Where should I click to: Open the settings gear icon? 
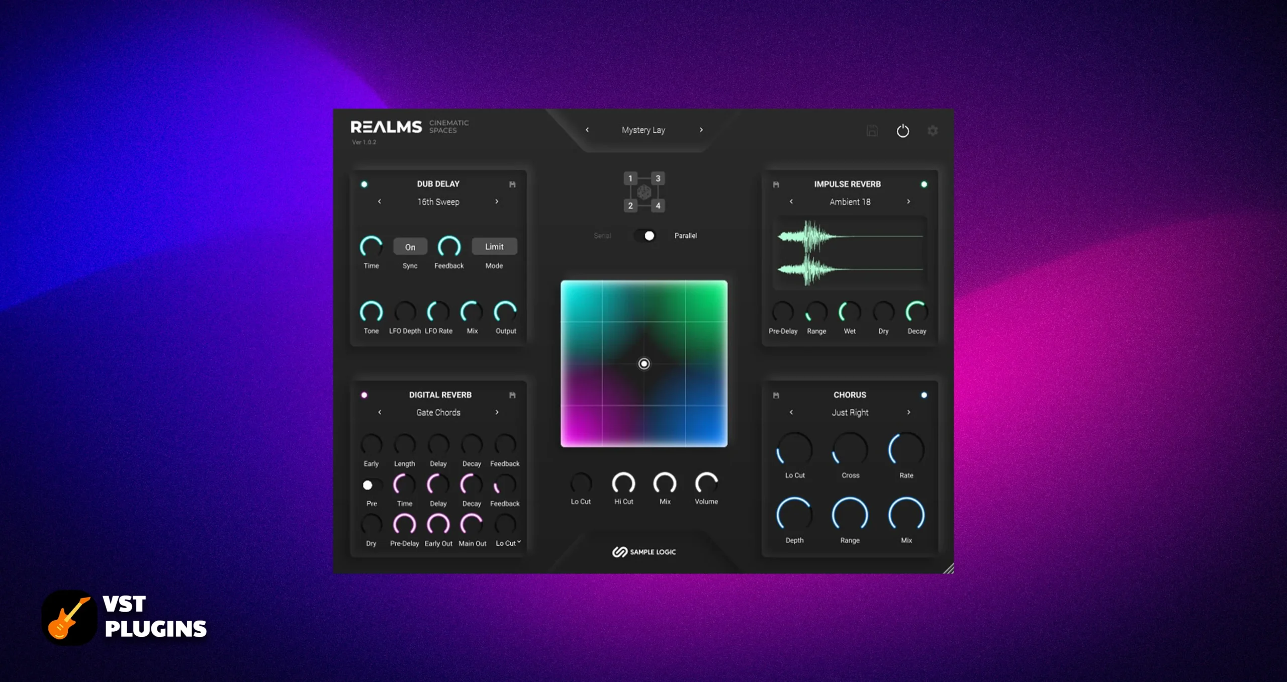(933, 131)
